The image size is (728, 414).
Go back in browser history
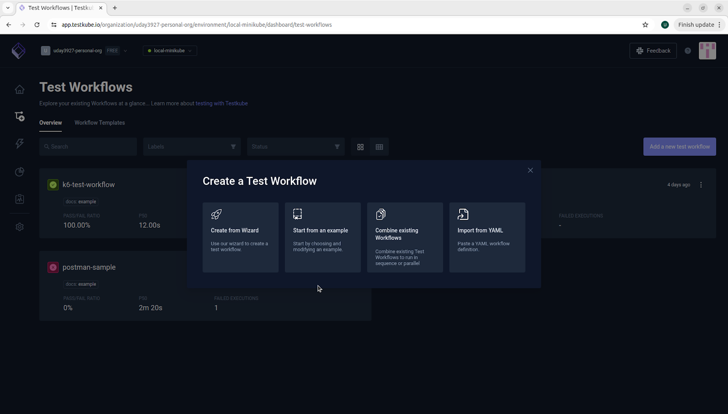pyautogui.click(x=9, y=25)
